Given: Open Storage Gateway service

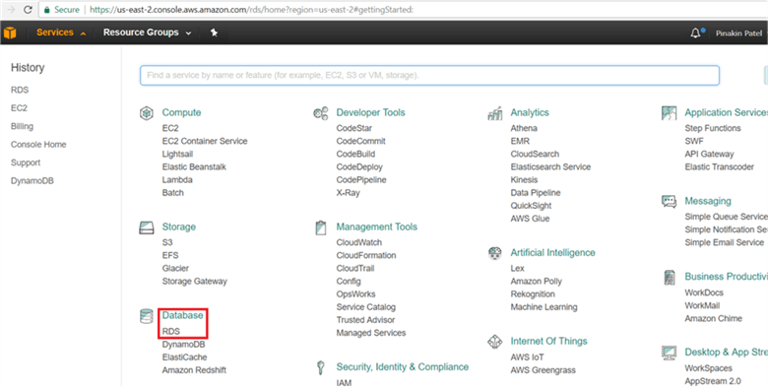Looking at the screenshot, I should (194, 282).
